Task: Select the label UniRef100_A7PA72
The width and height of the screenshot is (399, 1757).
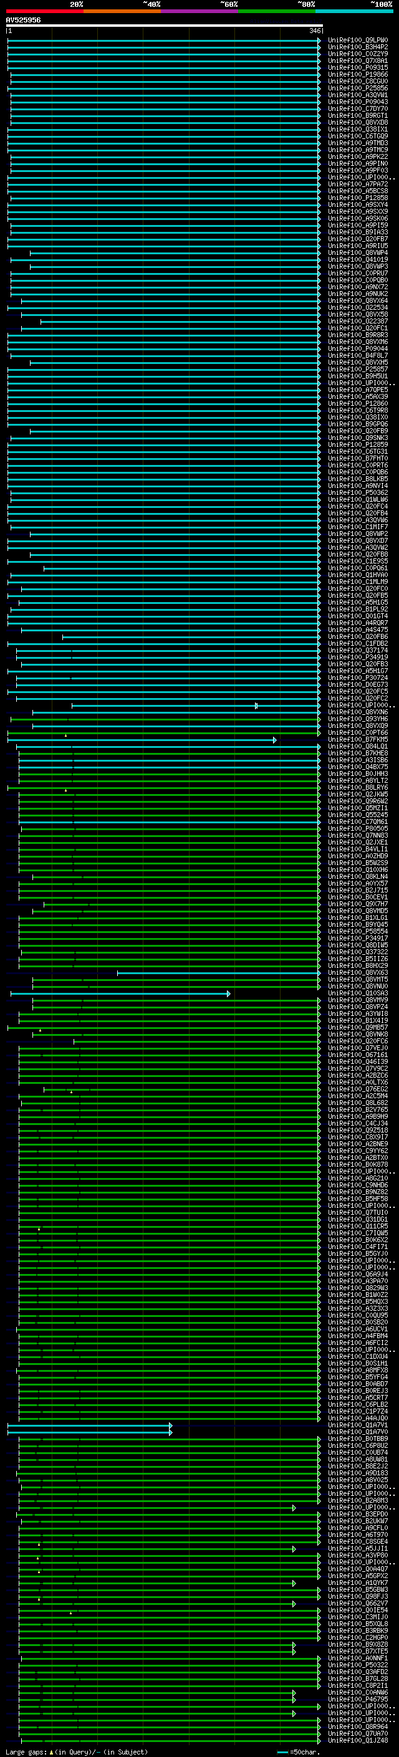Action: 358,184
